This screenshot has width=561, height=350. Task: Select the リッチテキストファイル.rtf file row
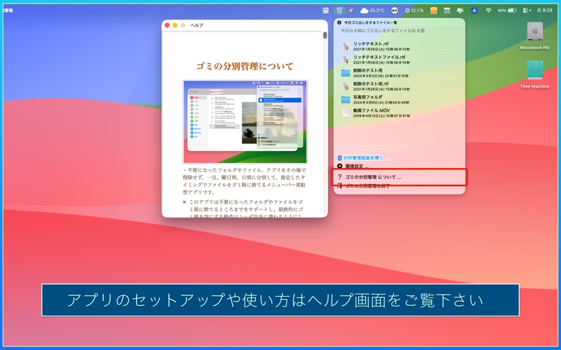[399, 59]
